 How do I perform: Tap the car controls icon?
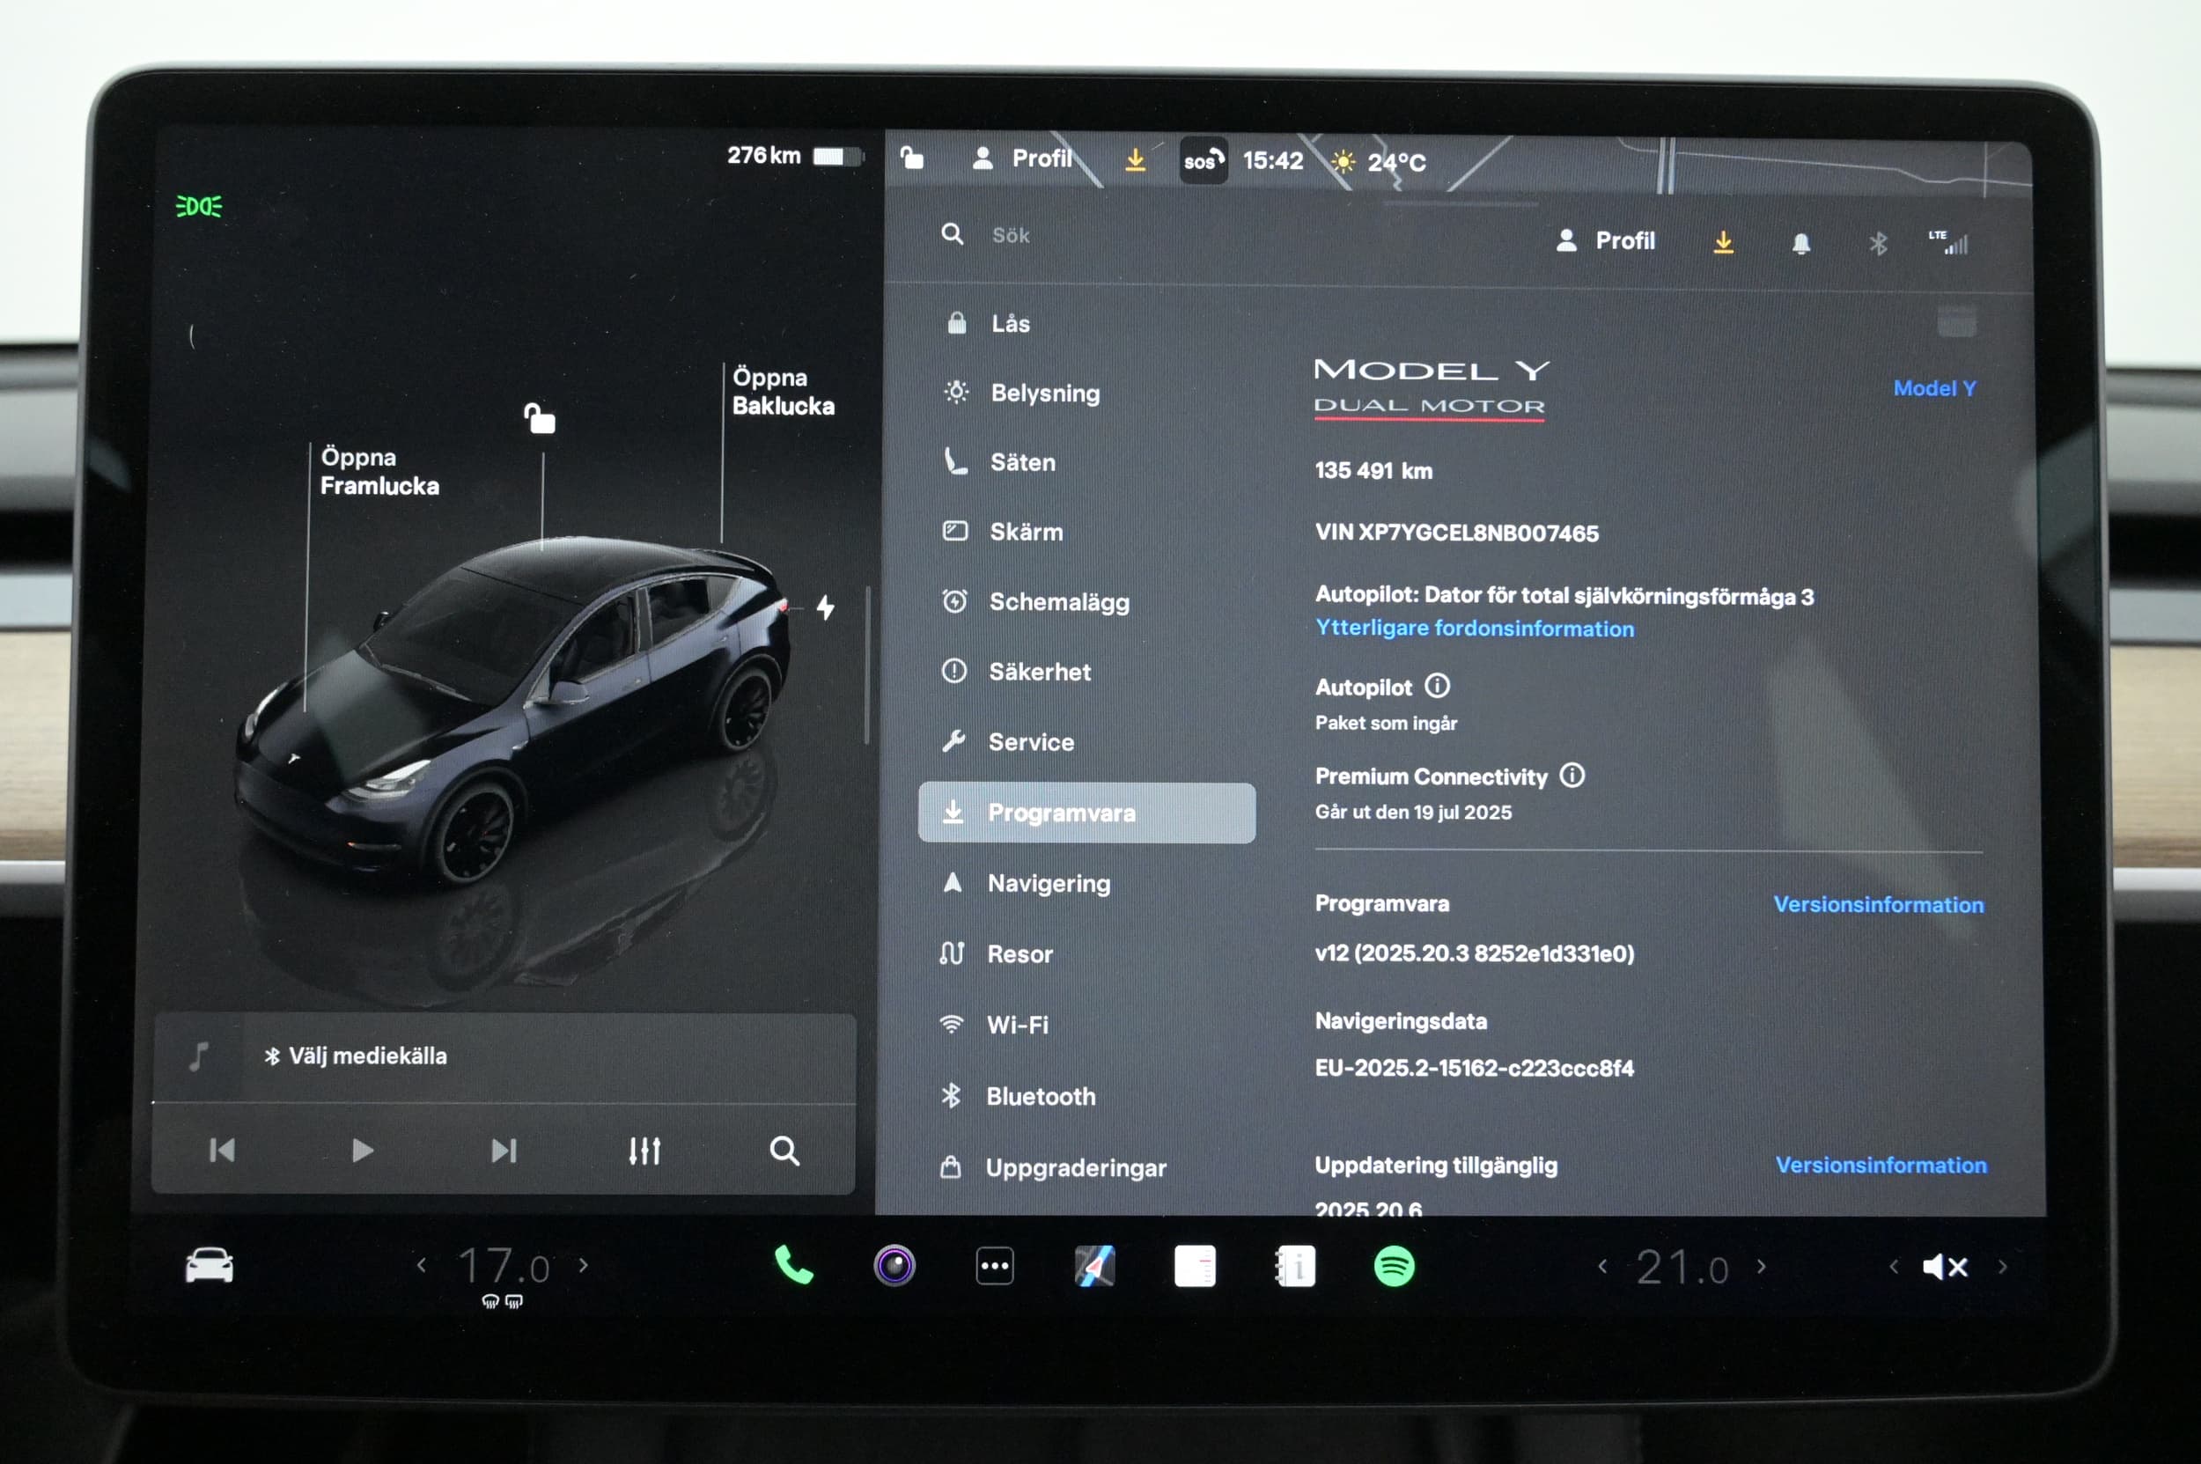tap(210, 1266)
